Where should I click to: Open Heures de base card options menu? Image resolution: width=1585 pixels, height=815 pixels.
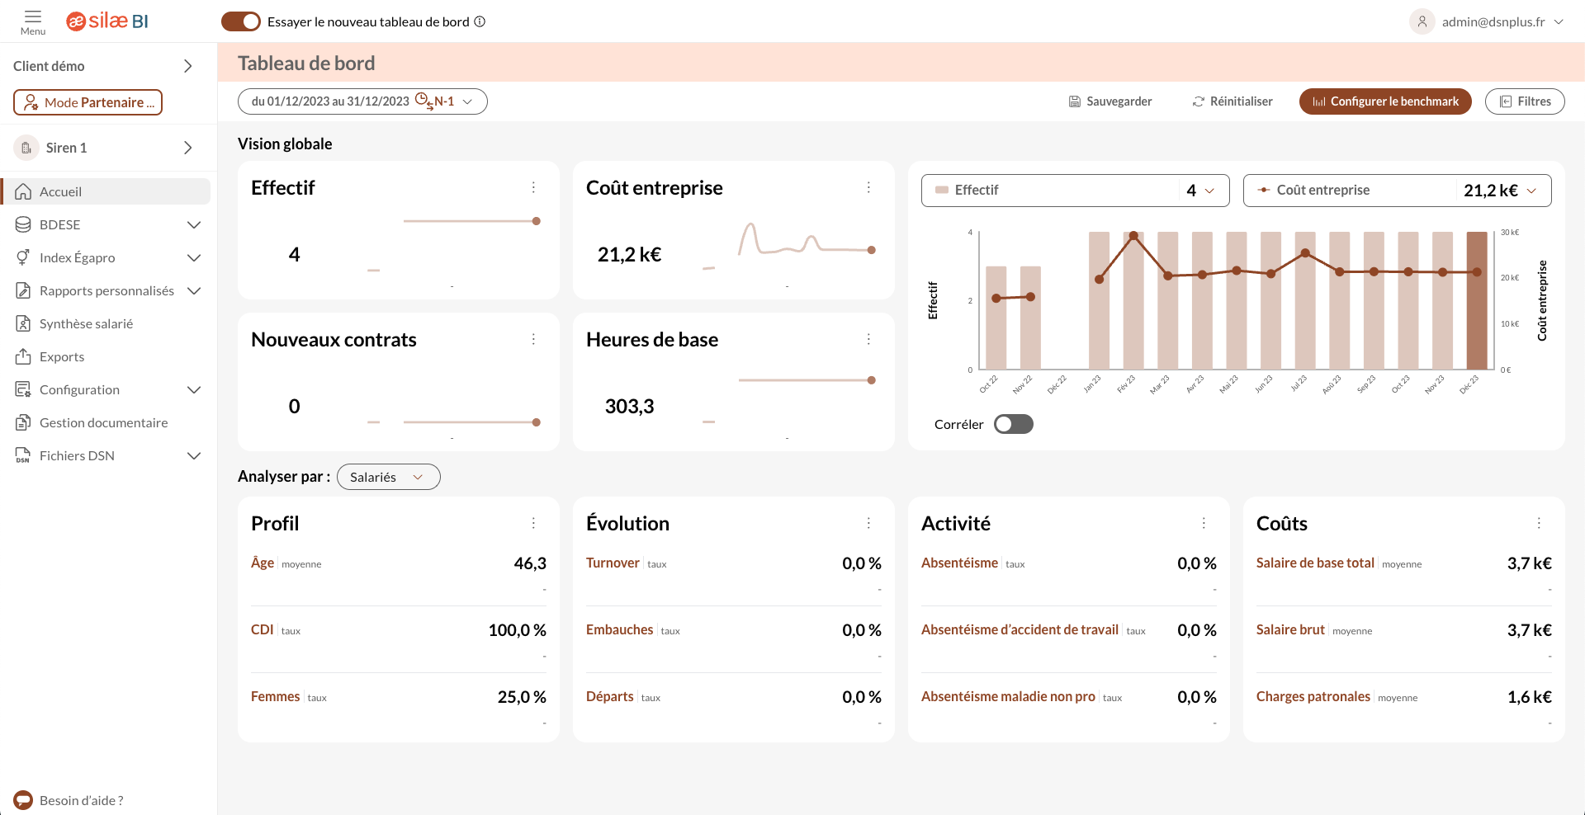click(868, 339)
